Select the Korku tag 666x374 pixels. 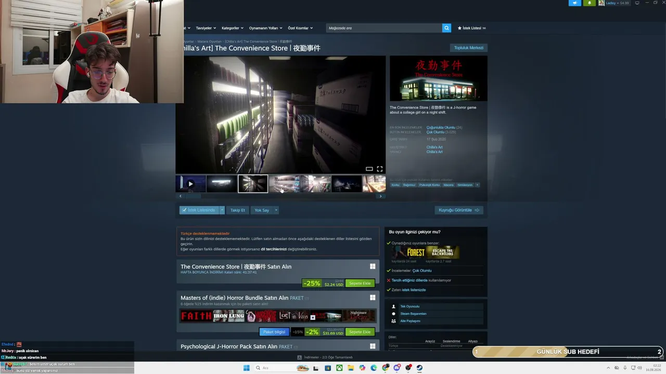coord(395,185)
